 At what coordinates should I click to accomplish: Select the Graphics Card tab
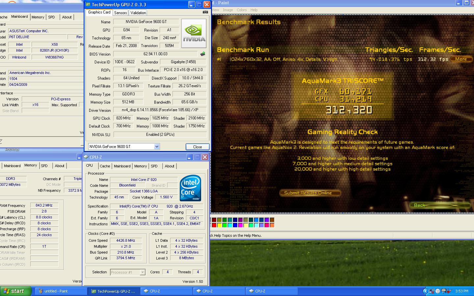click(99, 12)
